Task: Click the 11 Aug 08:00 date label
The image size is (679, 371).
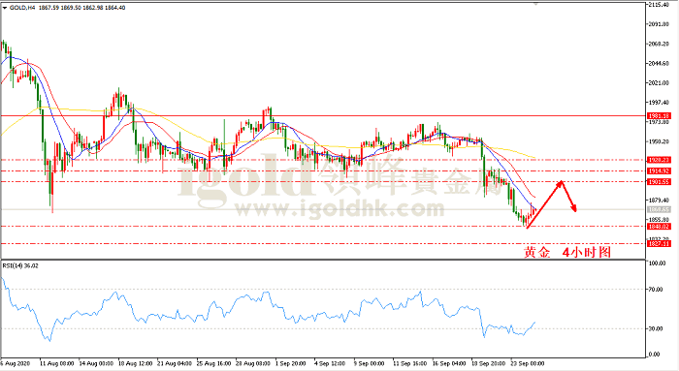Action: point(56,363)
